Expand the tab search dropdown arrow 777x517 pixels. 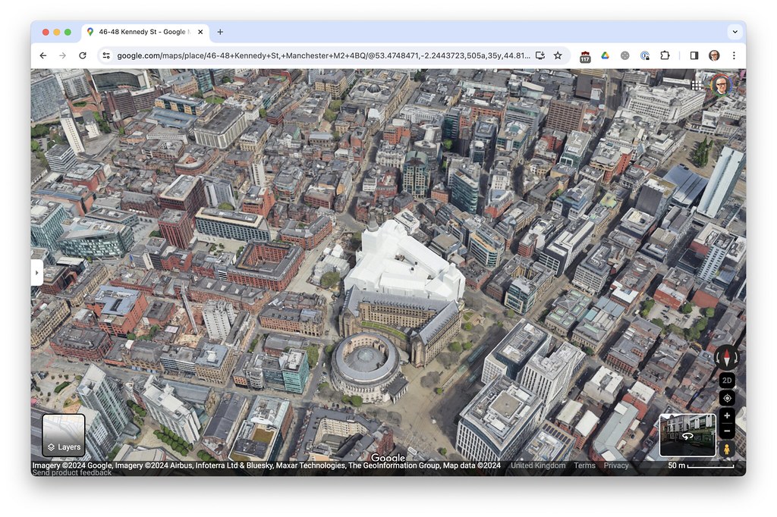pyautogui.click(x=734, y=32)
